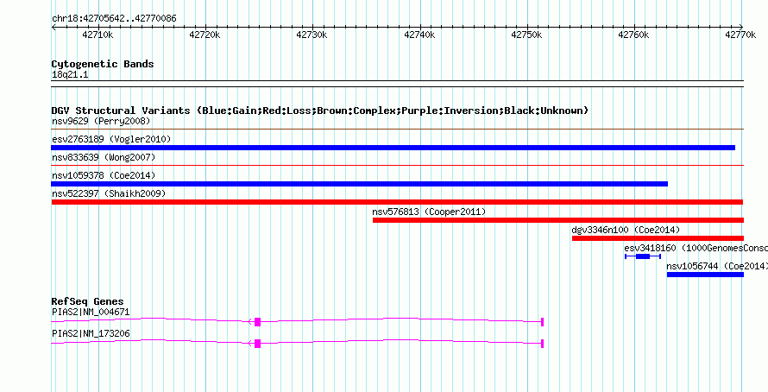The height and width of the screenshot is (392, 768).
Task: Open the dgv3346n100 (Coe2014) label
Action: [x=626, y=230]
